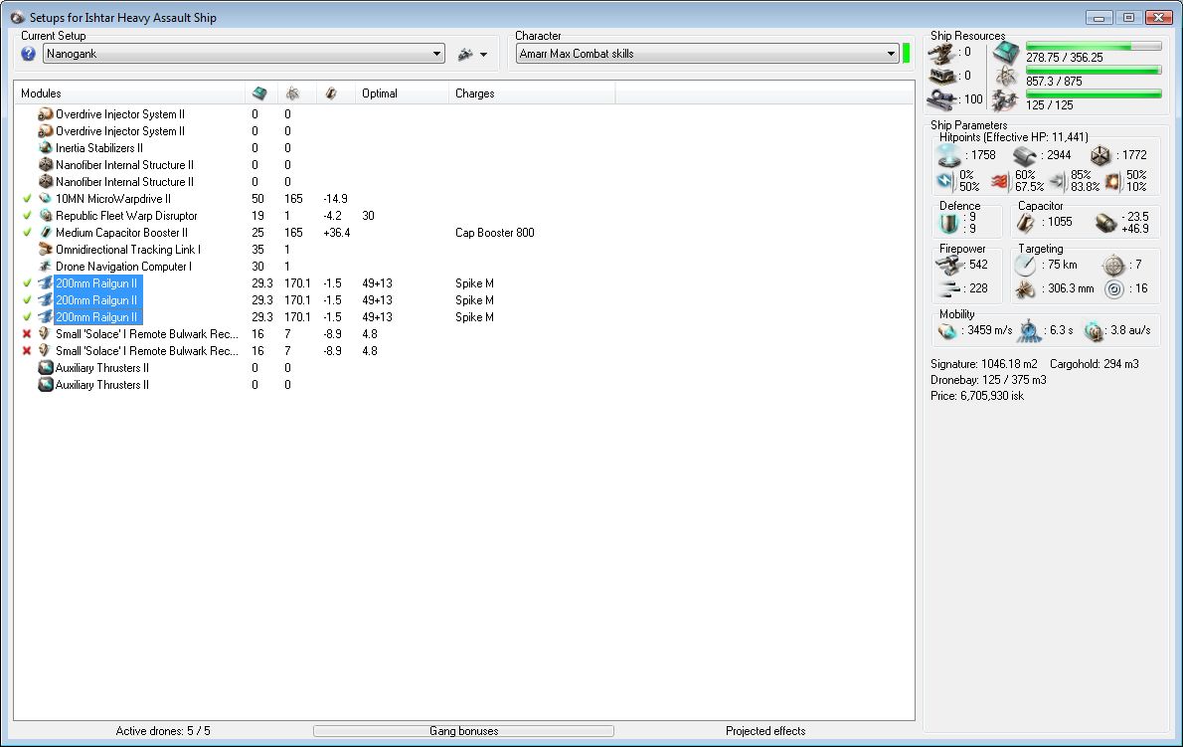Click the shield hitpoints icon showing 1758
1183x747 pixels.
click(948, 155)
